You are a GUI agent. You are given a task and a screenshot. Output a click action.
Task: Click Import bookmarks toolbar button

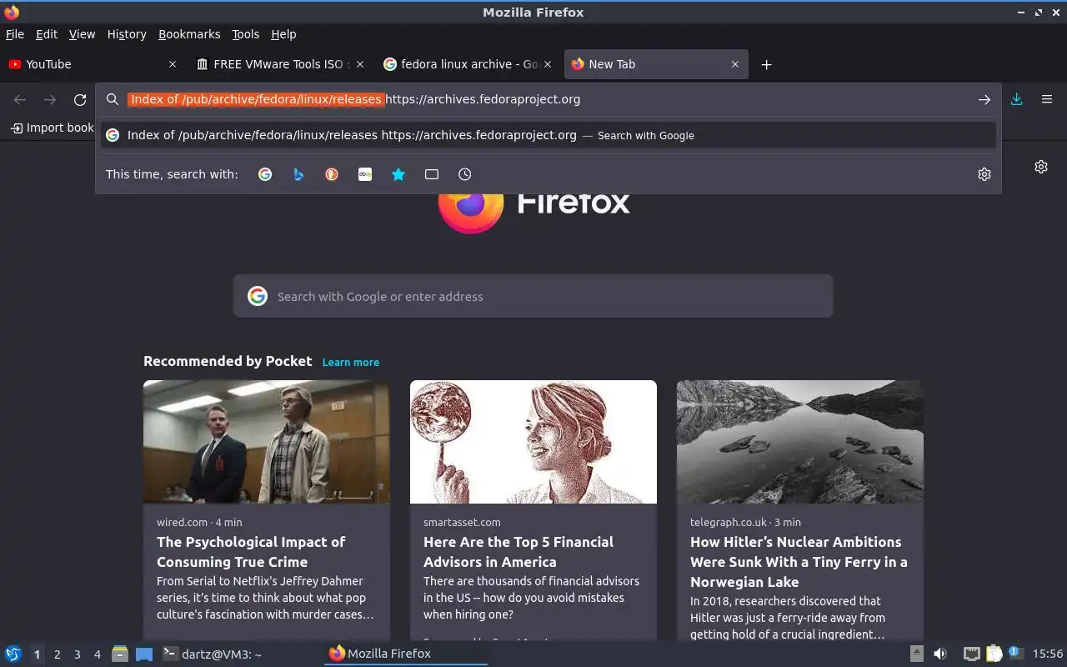[52, 128]
